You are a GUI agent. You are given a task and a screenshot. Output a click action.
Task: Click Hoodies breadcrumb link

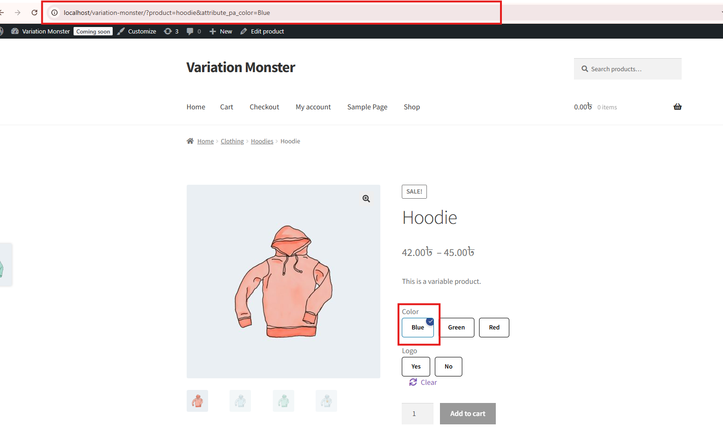[262, 141]
